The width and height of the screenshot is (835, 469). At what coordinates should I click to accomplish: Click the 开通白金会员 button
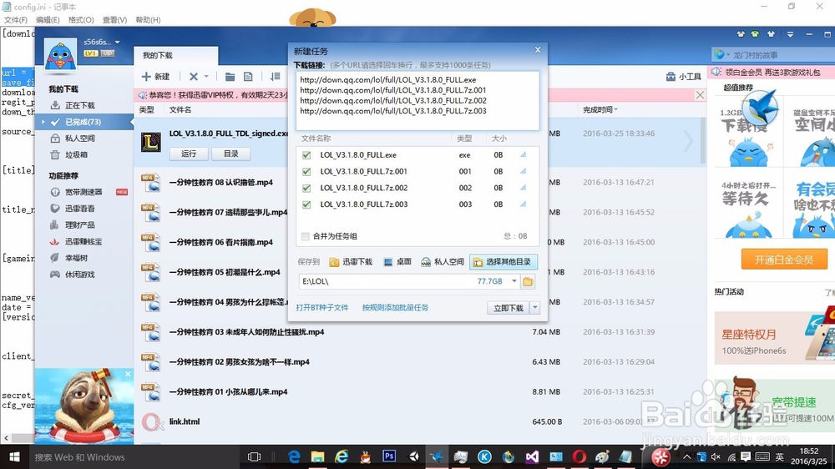pyautogui.click(x=784, y=260)
